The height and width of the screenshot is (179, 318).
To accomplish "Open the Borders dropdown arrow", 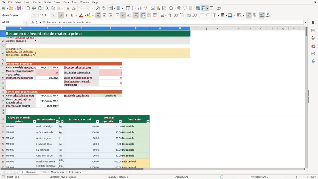I will (x=218, y=15).
